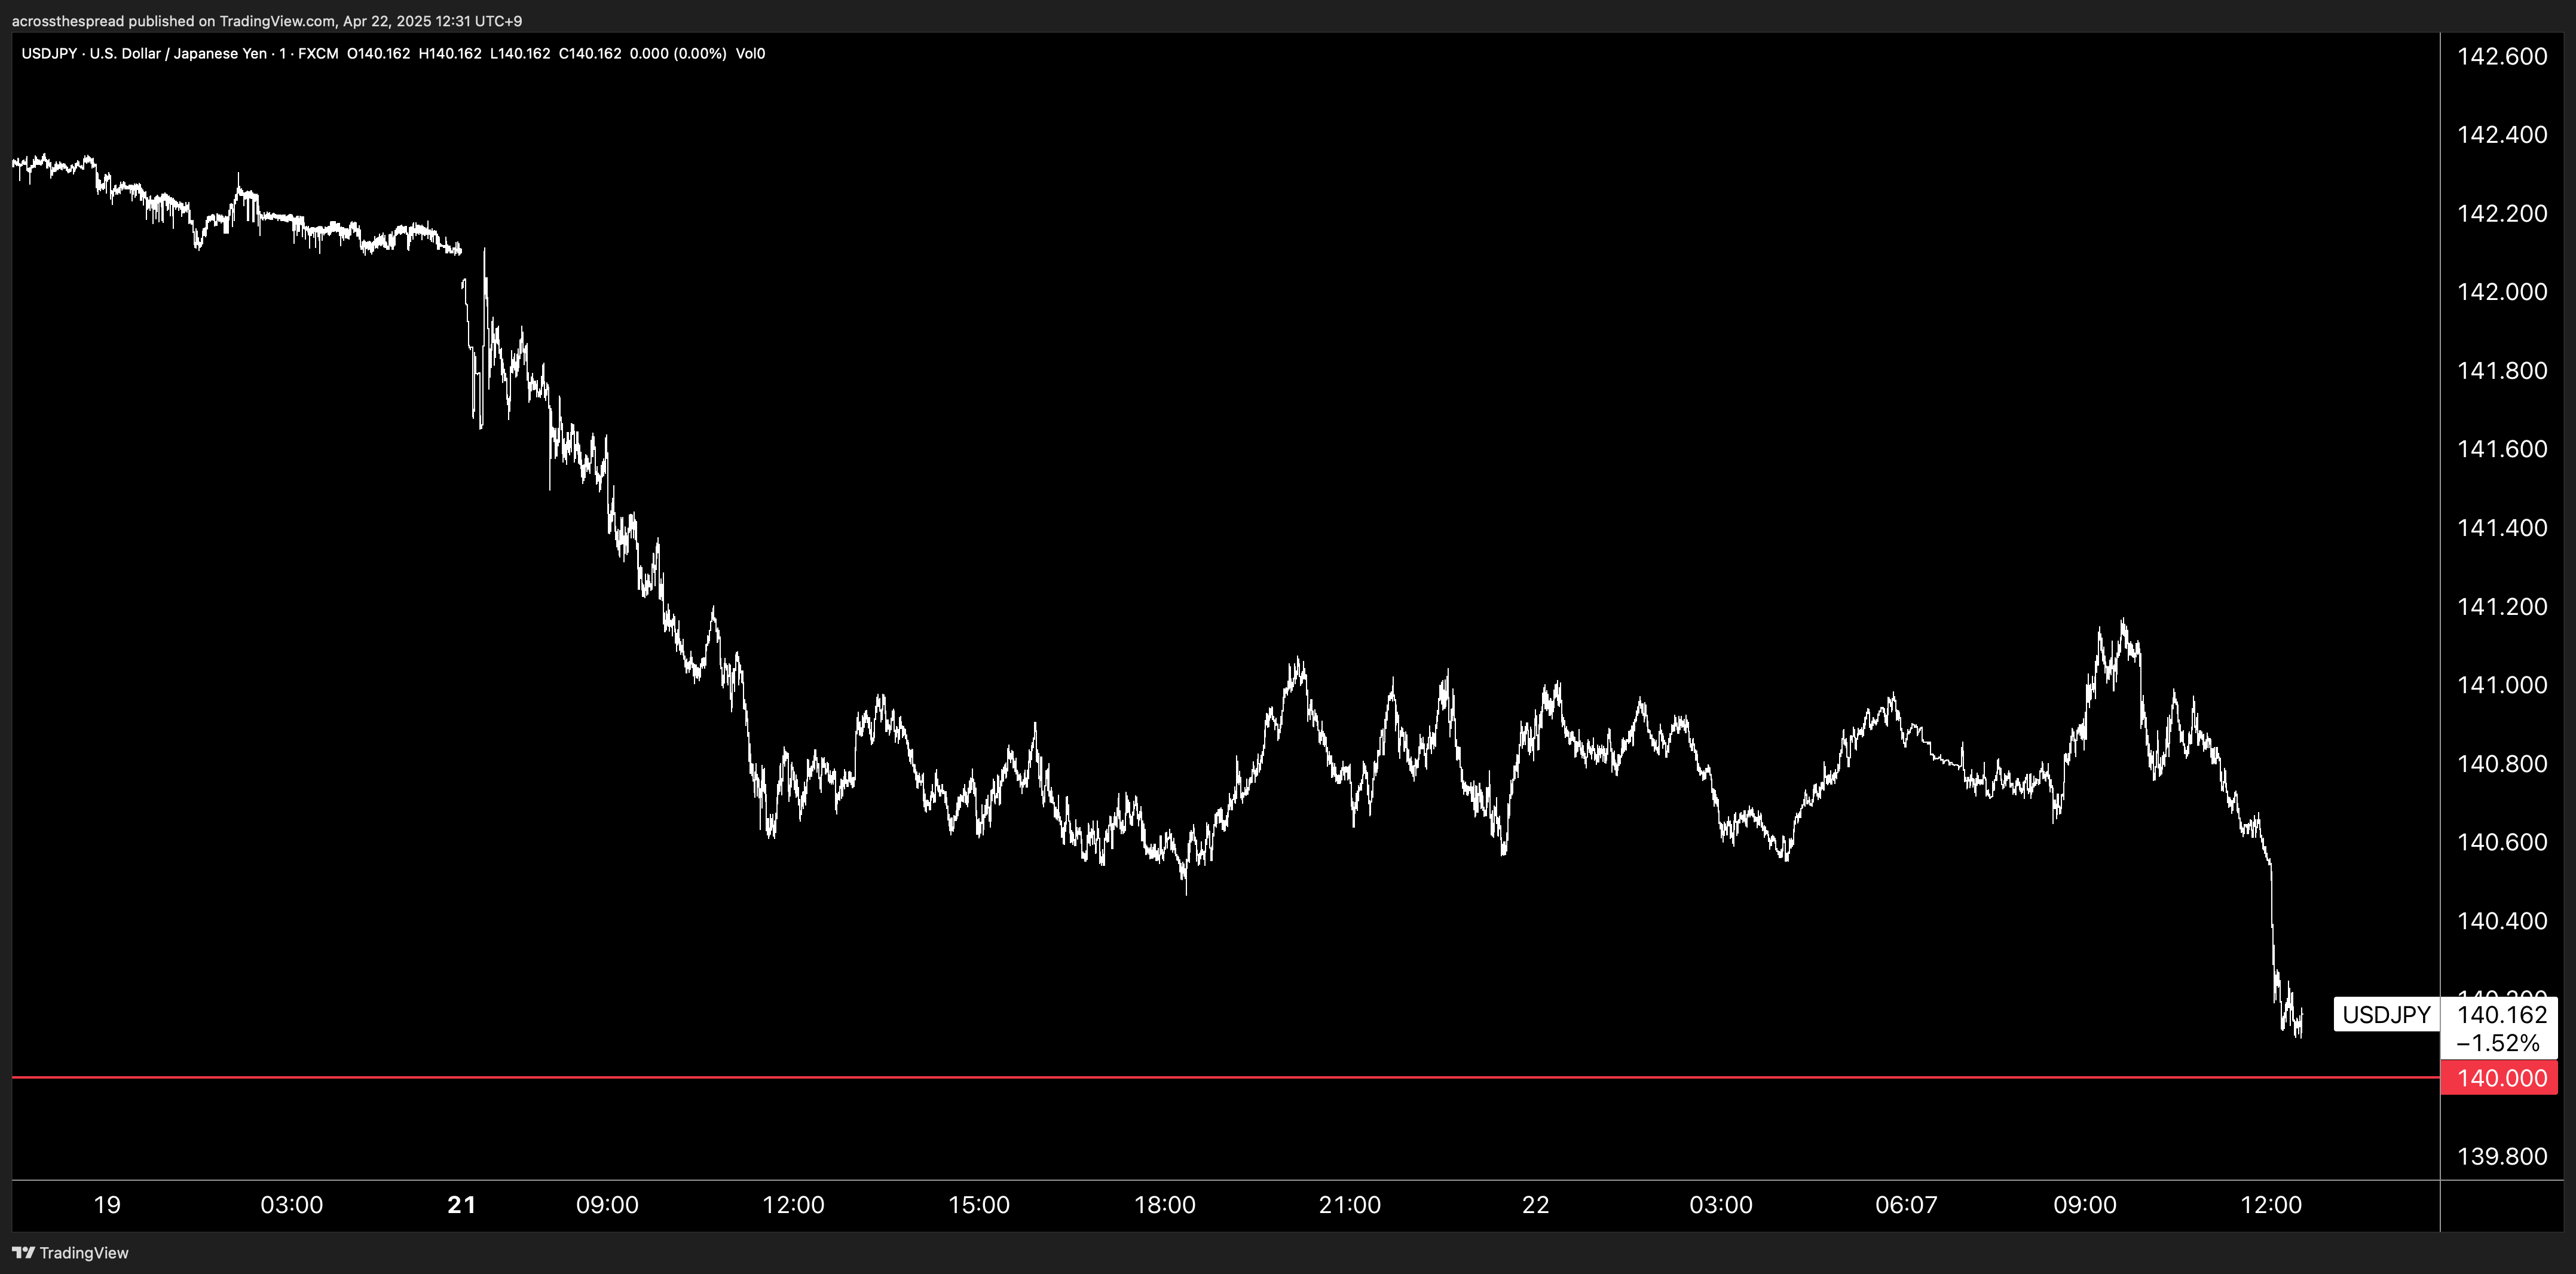Click the -1.52% change value
Screen dimensions: 2576x1274
[x=2497, y=1043]
